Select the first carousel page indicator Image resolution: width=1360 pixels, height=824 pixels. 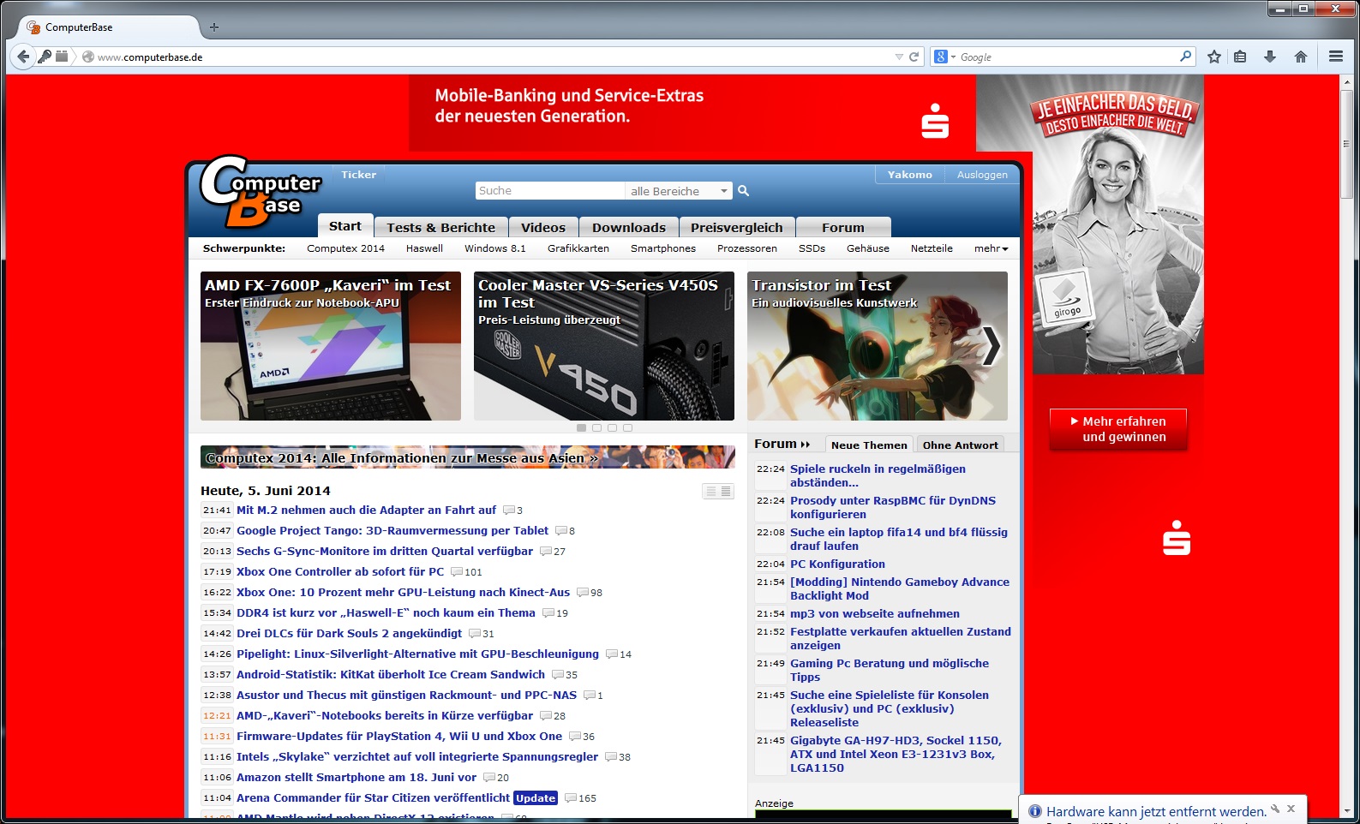[x=582, y=427]
